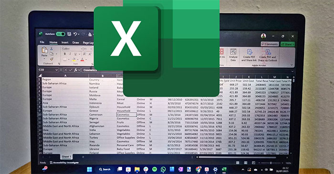Viewport: 334px width, 174px height.
Task: Expand the Undo history dropdown
Action: (79, 34)
